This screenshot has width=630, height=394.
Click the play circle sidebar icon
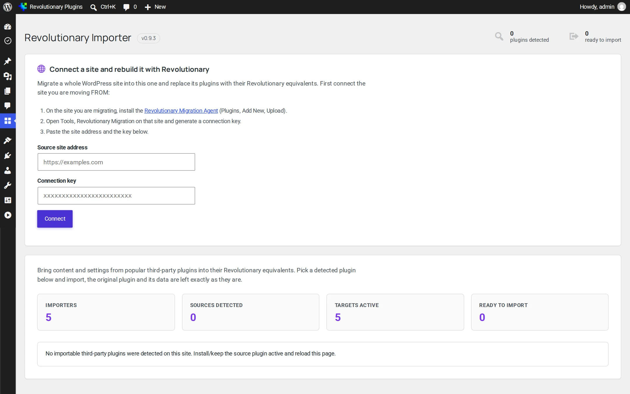(x=8, y=215)
